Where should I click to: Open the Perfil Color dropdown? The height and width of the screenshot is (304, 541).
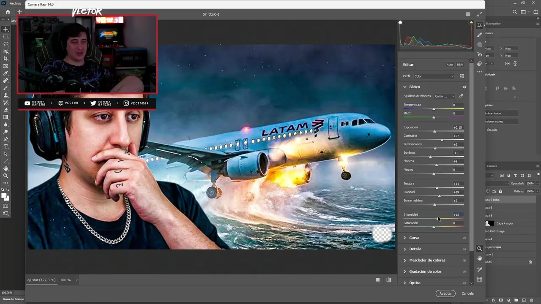pyautogui.click(x=434, y=76)
